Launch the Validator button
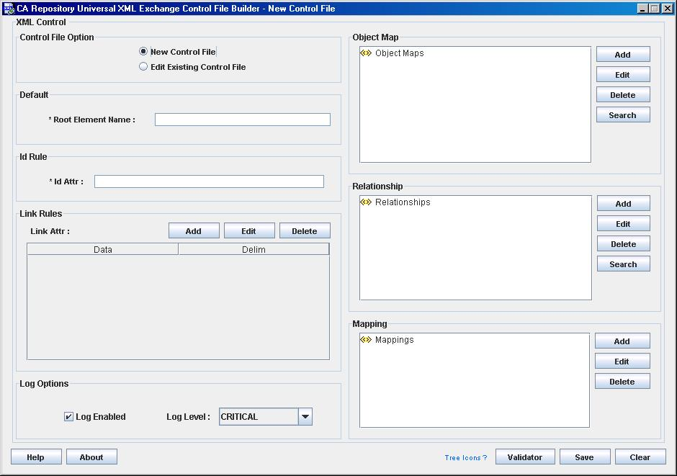 [524, 457]
